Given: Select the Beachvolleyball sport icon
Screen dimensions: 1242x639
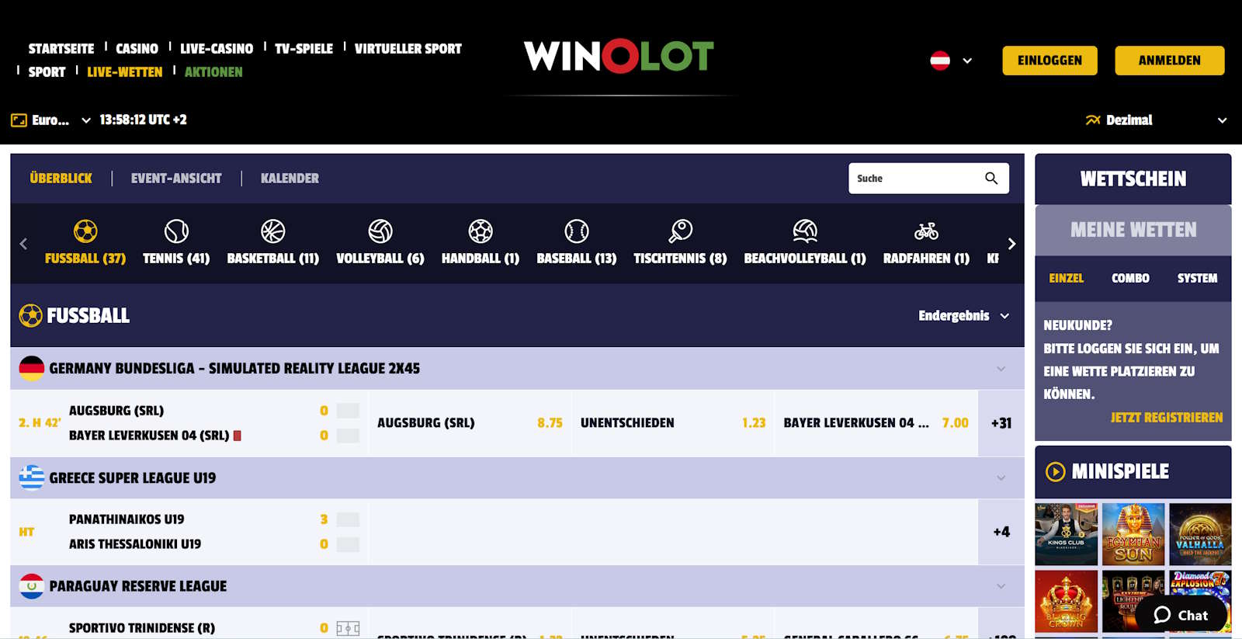Looking at the screenshot, I should coord(805,231).
